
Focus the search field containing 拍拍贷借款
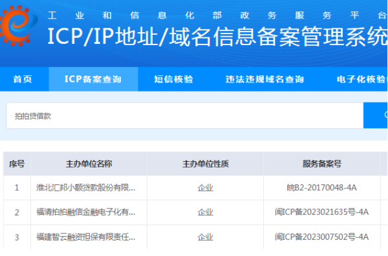point(184,116)
